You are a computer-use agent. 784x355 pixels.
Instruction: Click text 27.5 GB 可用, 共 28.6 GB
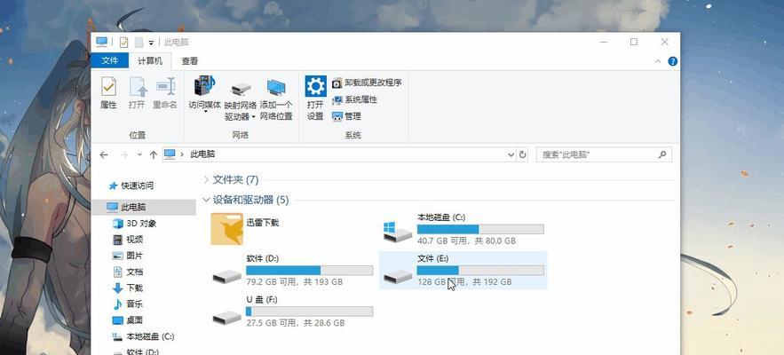pyautogui.click(x=296, y=323)
